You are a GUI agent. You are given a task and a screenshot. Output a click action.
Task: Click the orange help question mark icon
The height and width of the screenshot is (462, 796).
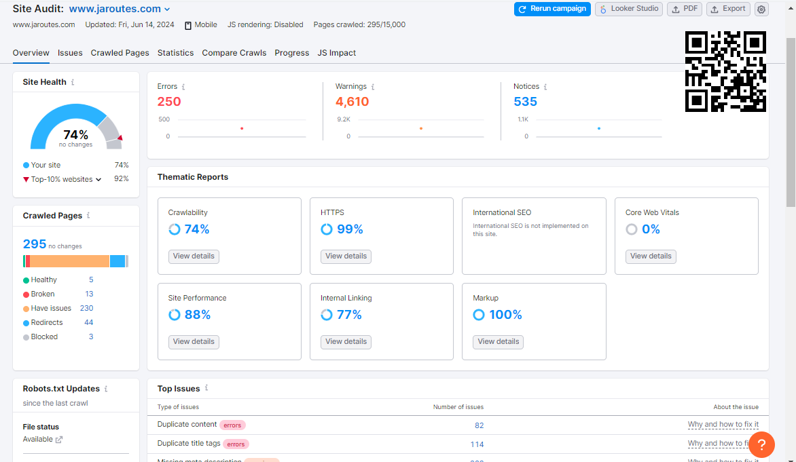[x=761, y=444]
